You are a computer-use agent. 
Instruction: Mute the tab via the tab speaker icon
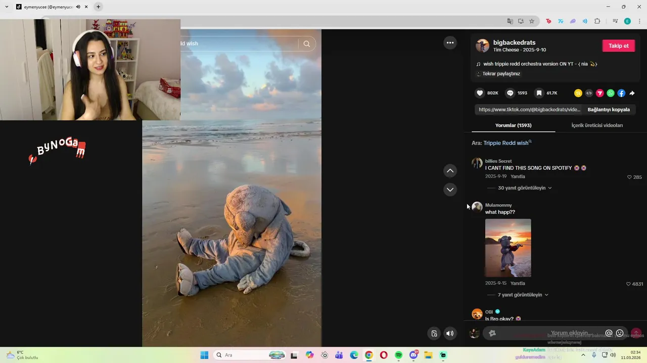(78, 7)
